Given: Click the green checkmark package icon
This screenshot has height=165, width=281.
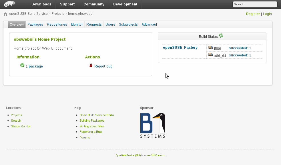Looking at the screenshot, I should (22, 66).
